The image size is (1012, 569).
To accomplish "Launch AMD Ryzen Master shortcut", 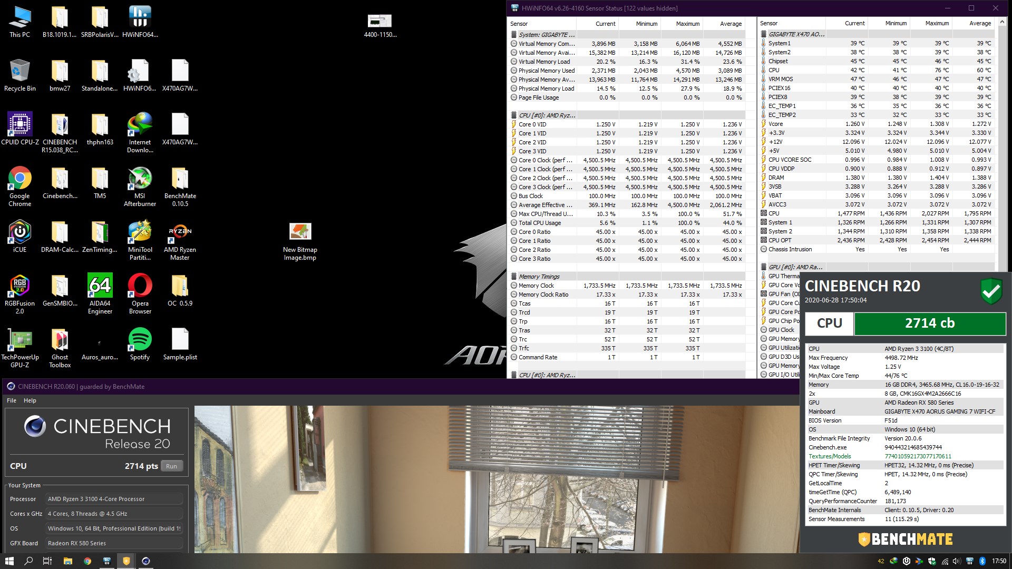I will click(x=180, y=241).
